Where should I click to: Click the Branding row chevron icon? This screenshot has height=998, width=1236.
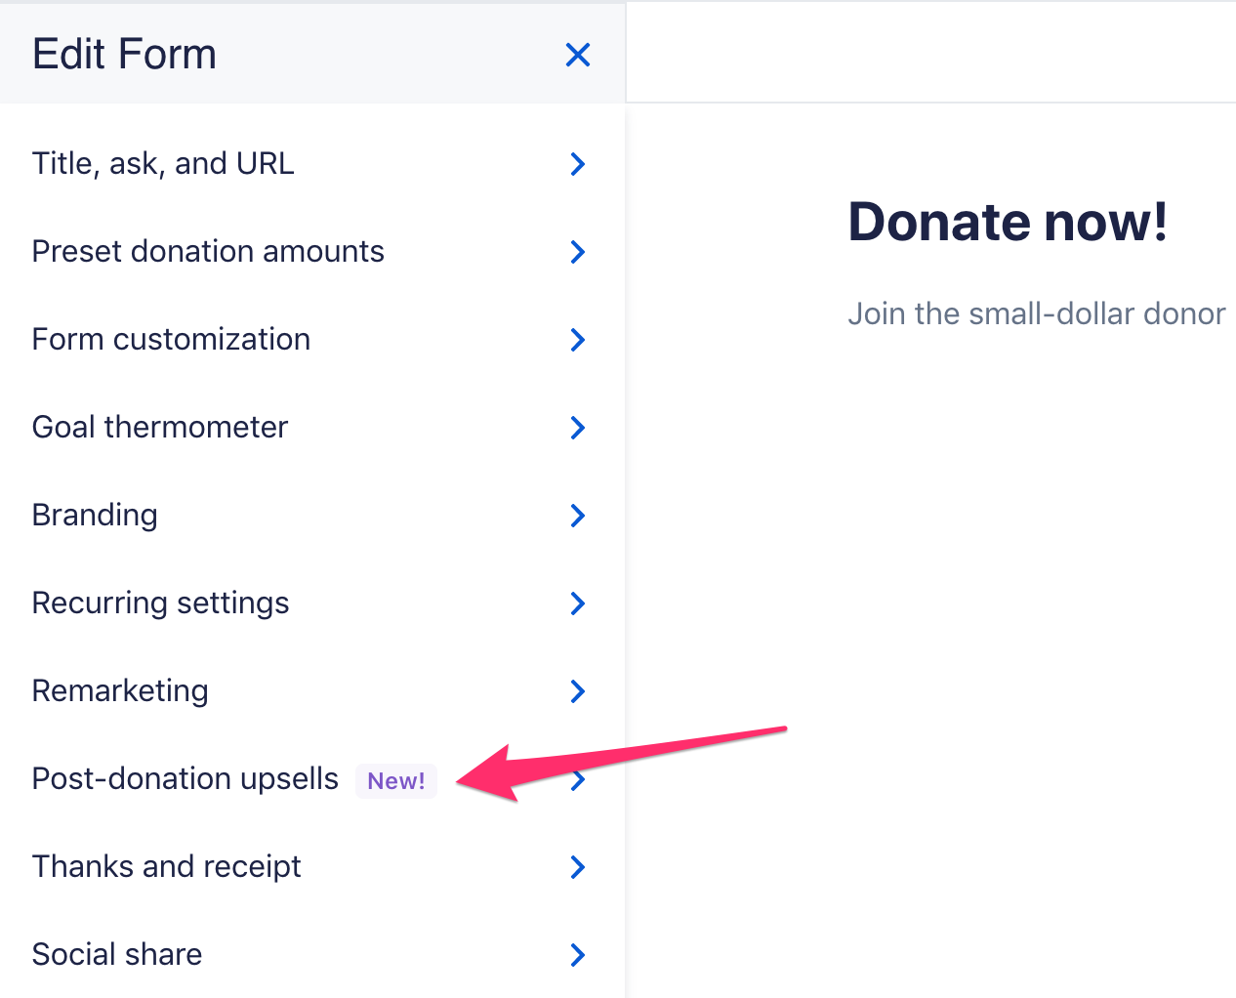578,516
